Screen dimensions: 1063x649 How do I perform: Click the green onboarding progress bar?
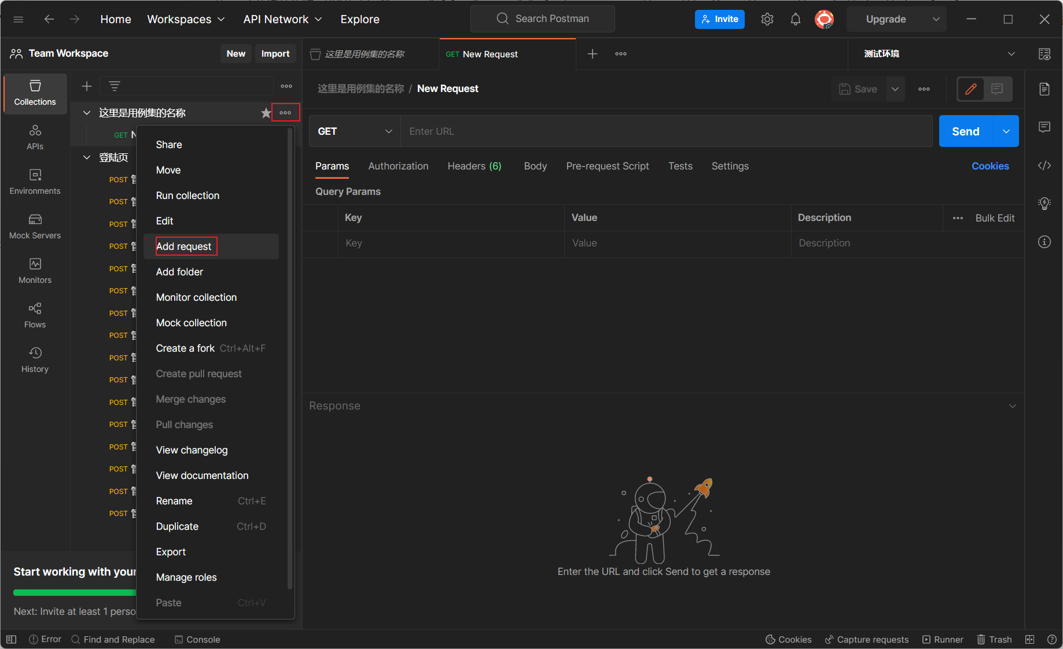[x=74, y=592]
